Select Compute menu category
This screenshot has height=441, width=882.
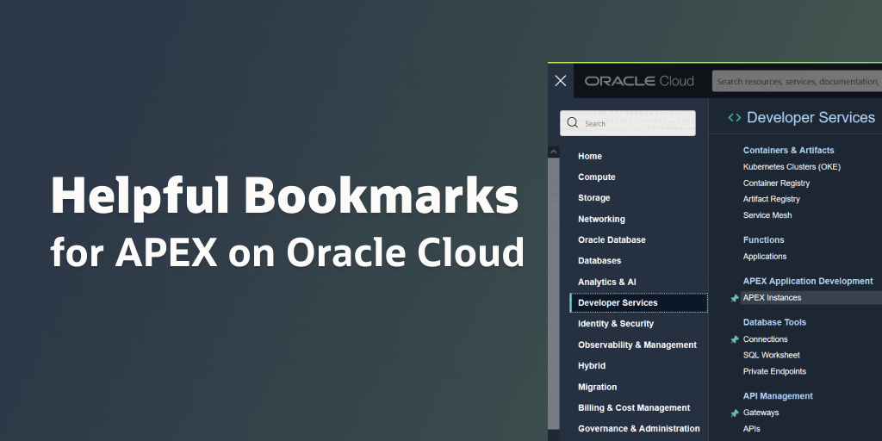(596, 177)
